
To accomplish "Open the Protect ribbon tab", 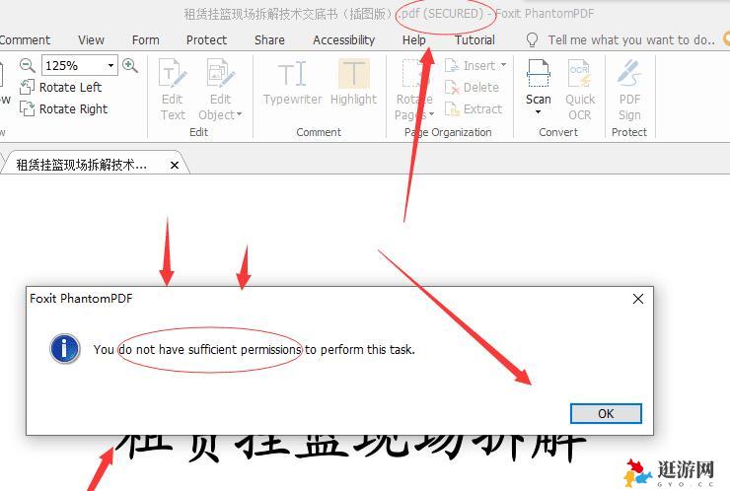I will point(206,39).
